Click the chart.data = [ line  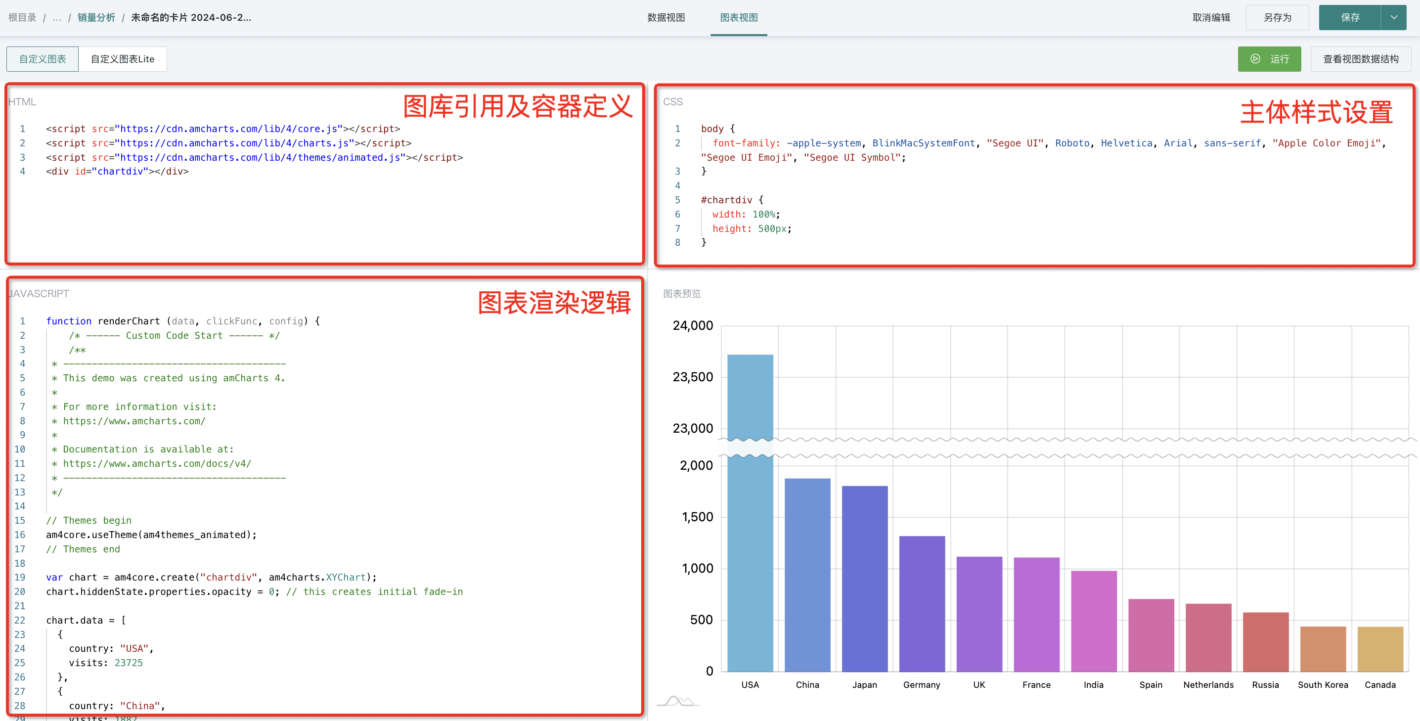tap(86, 620)
